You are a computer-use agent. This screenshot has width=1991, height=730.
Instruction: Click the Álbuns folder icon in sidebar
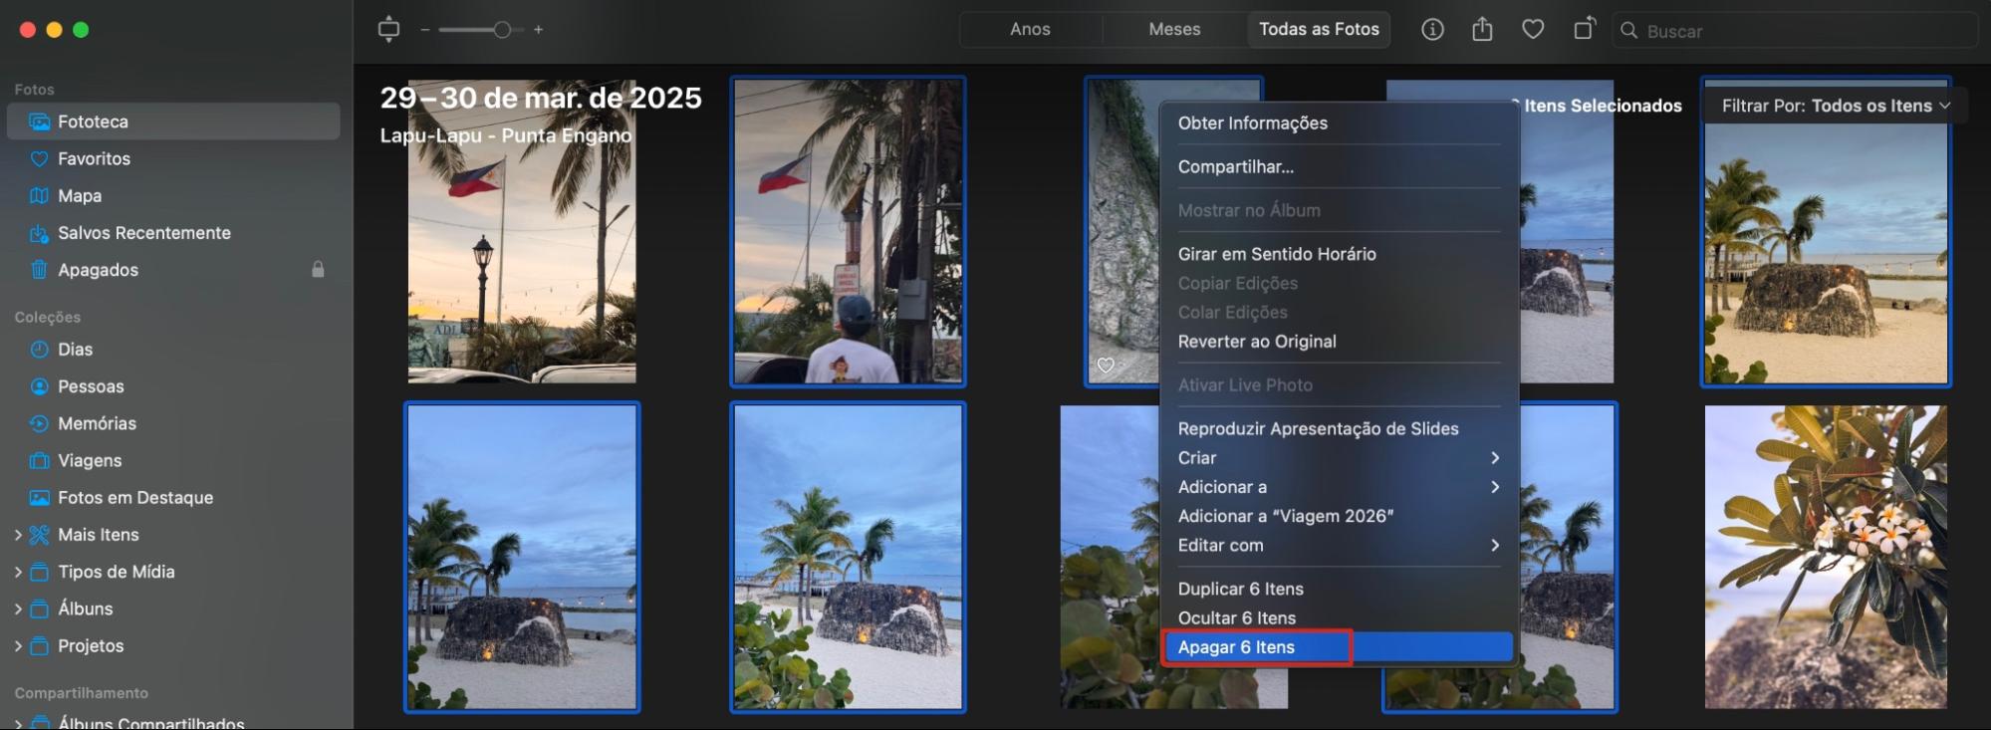(39, 608)
